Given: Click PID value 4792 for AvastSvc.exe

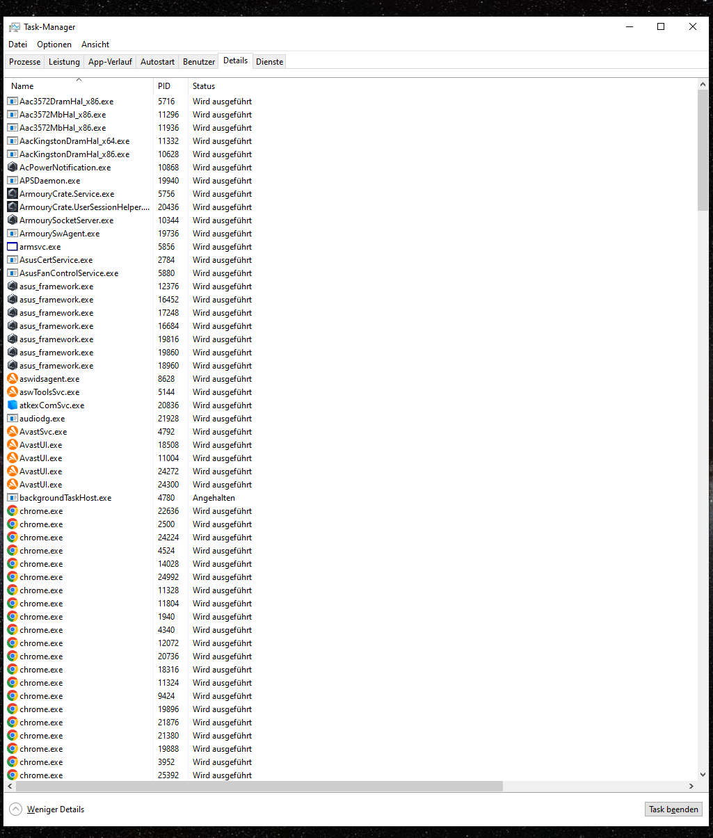Looking at the screenshot, I should [x=166, y=432].
